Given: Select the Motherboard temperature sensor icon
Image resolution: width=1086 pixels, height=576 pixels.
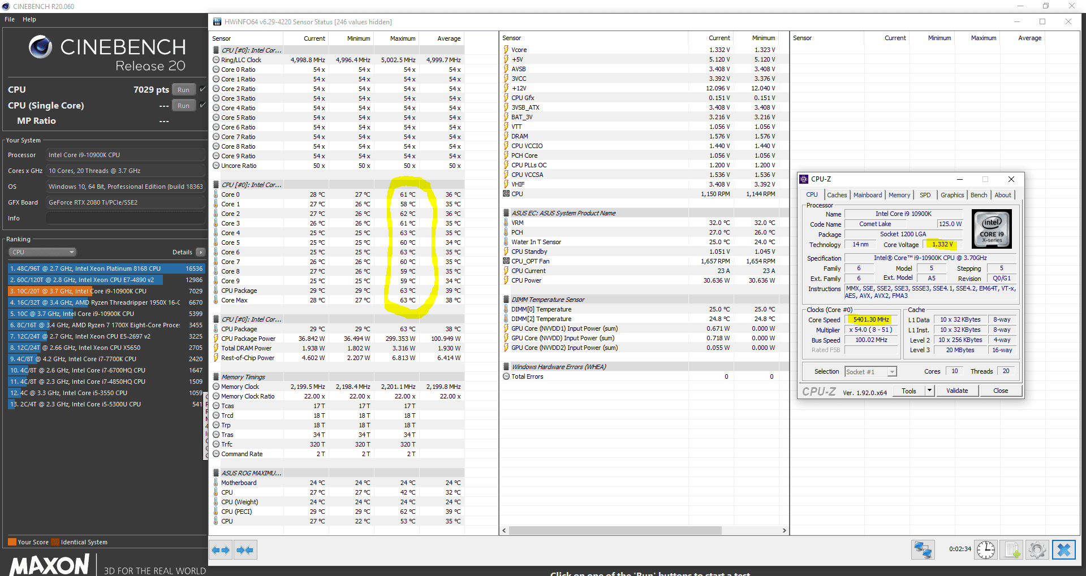Looking at the screenshot, I should [216, 483].
